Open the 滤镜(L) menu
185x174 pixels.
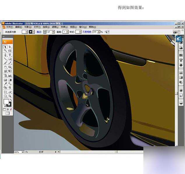[55, 27]
